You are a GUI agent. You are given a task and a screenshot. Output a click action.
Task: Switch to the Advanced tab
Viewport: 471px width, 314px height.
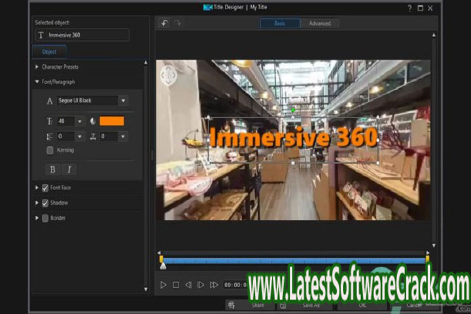click(320, 24)
